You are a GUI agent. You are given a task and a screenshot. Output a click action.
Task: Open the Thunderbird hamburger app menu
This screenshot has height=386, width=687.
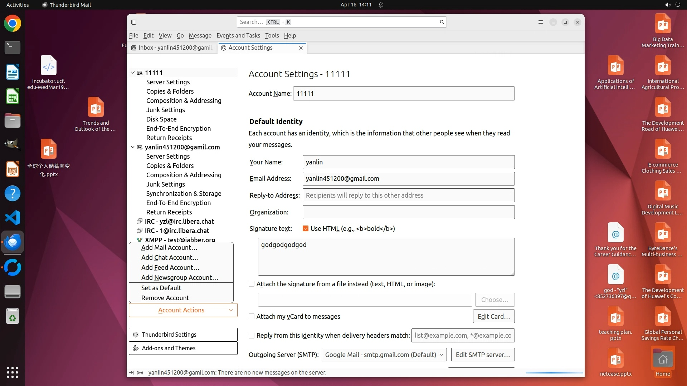(x=540, y=22)
